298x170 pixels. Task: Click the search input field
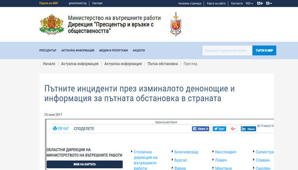point(227,51)
